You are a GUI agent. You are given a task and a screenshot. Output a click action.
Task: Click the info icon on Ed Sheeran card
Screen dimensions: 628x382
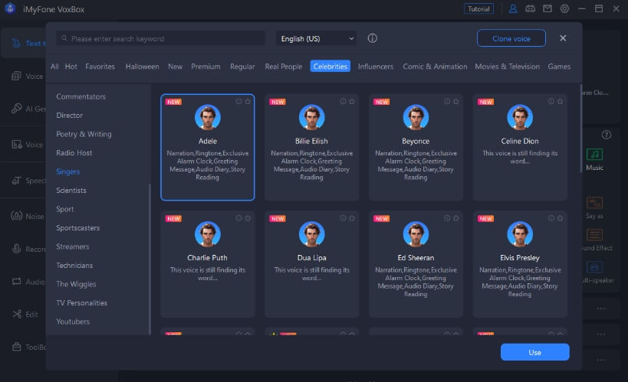(x=447, y=218)
